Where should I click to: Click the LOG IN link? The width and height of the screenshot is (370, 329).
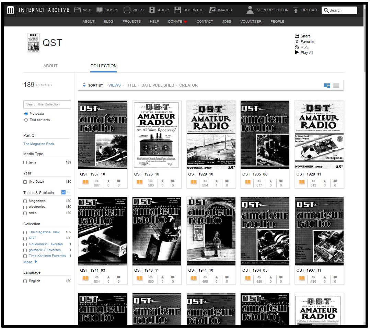(282, 10)
